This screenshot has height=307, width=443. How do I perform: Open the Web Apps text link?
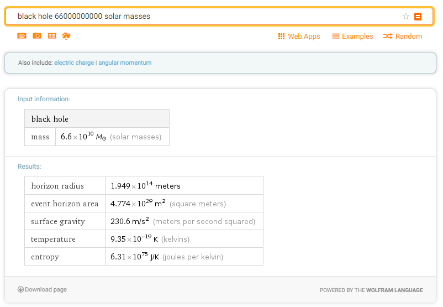coord(304,37)
